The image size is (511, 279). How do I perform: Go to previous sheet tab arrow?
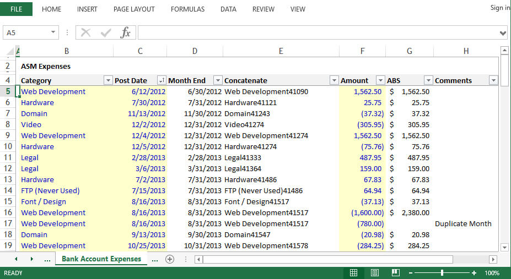coord(16,259)
